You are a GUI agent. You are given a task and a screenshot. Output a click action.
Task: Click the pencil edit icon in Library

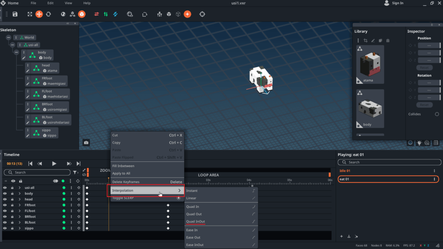pyautogui.click(x=373, y=41)
